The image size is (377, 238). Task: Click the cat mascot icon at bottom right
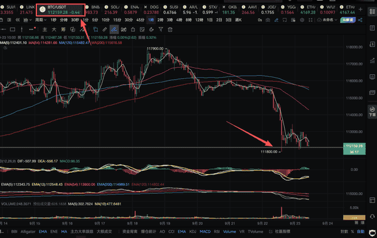(x=372, y=232)
